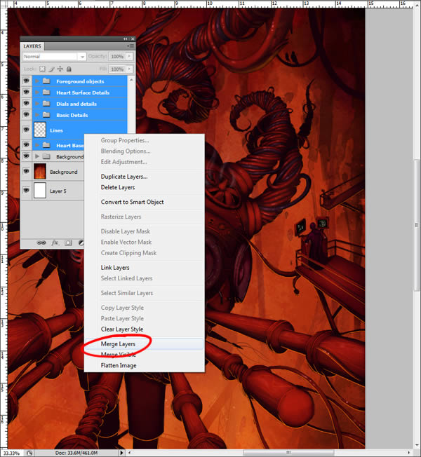Toggle visibility of Dials and details group

tap(26, 104)
